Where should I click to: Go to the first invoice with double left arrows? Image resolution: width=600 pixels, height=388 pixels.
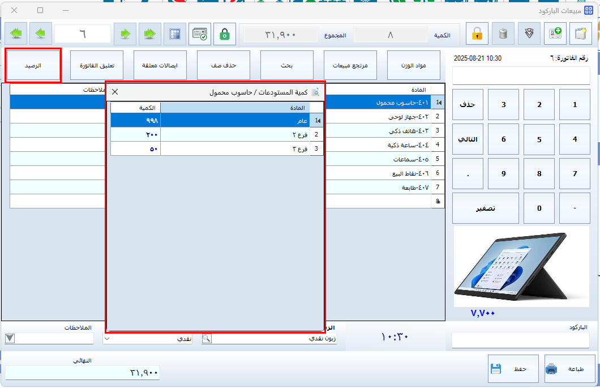tap(16, 34)
